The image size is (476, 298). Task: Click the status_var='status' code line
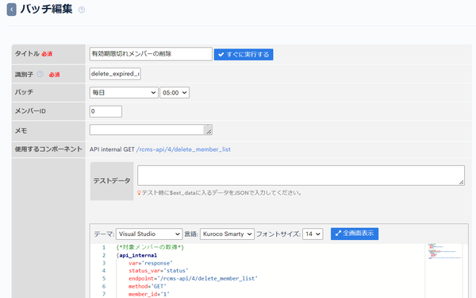click(159, 271)
